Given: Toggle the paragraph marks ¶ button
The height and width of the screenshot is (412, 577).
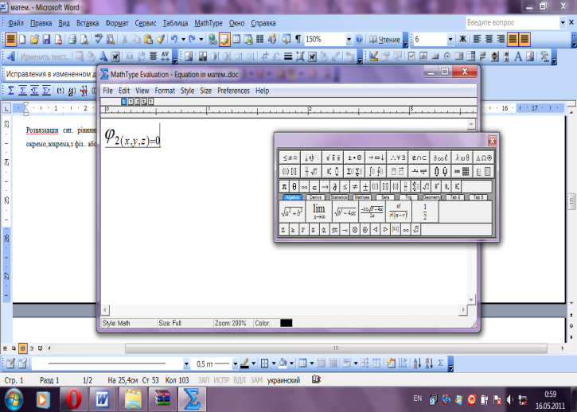Looking at the screenshot, I should (298, 39).
